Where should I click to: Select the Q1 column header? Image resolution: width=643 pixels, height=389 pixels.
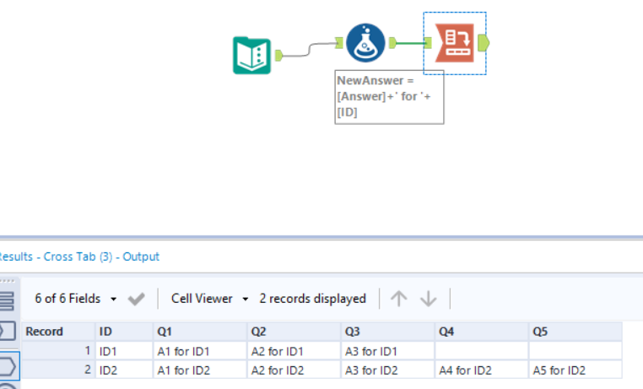pos(200,332)
